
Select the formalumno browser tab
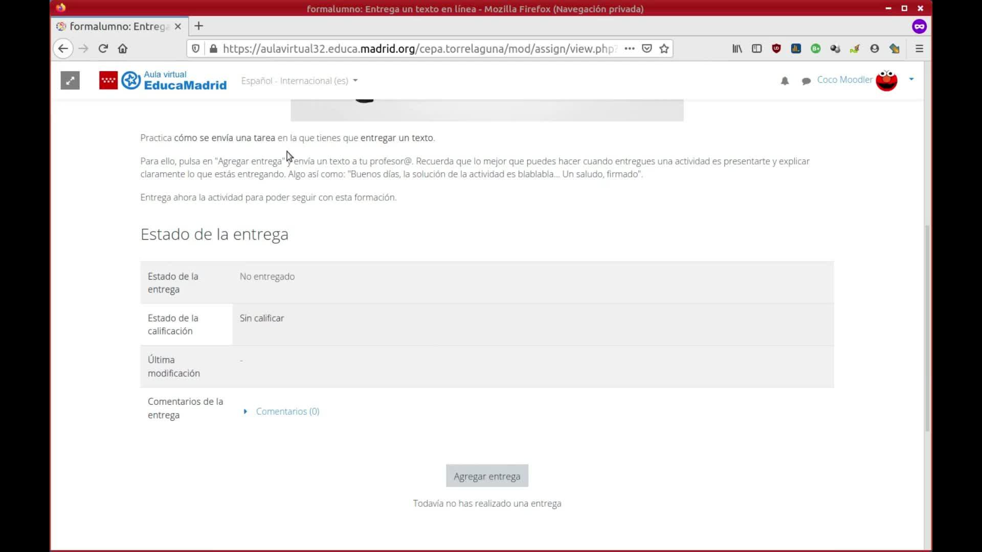(119, 26)
